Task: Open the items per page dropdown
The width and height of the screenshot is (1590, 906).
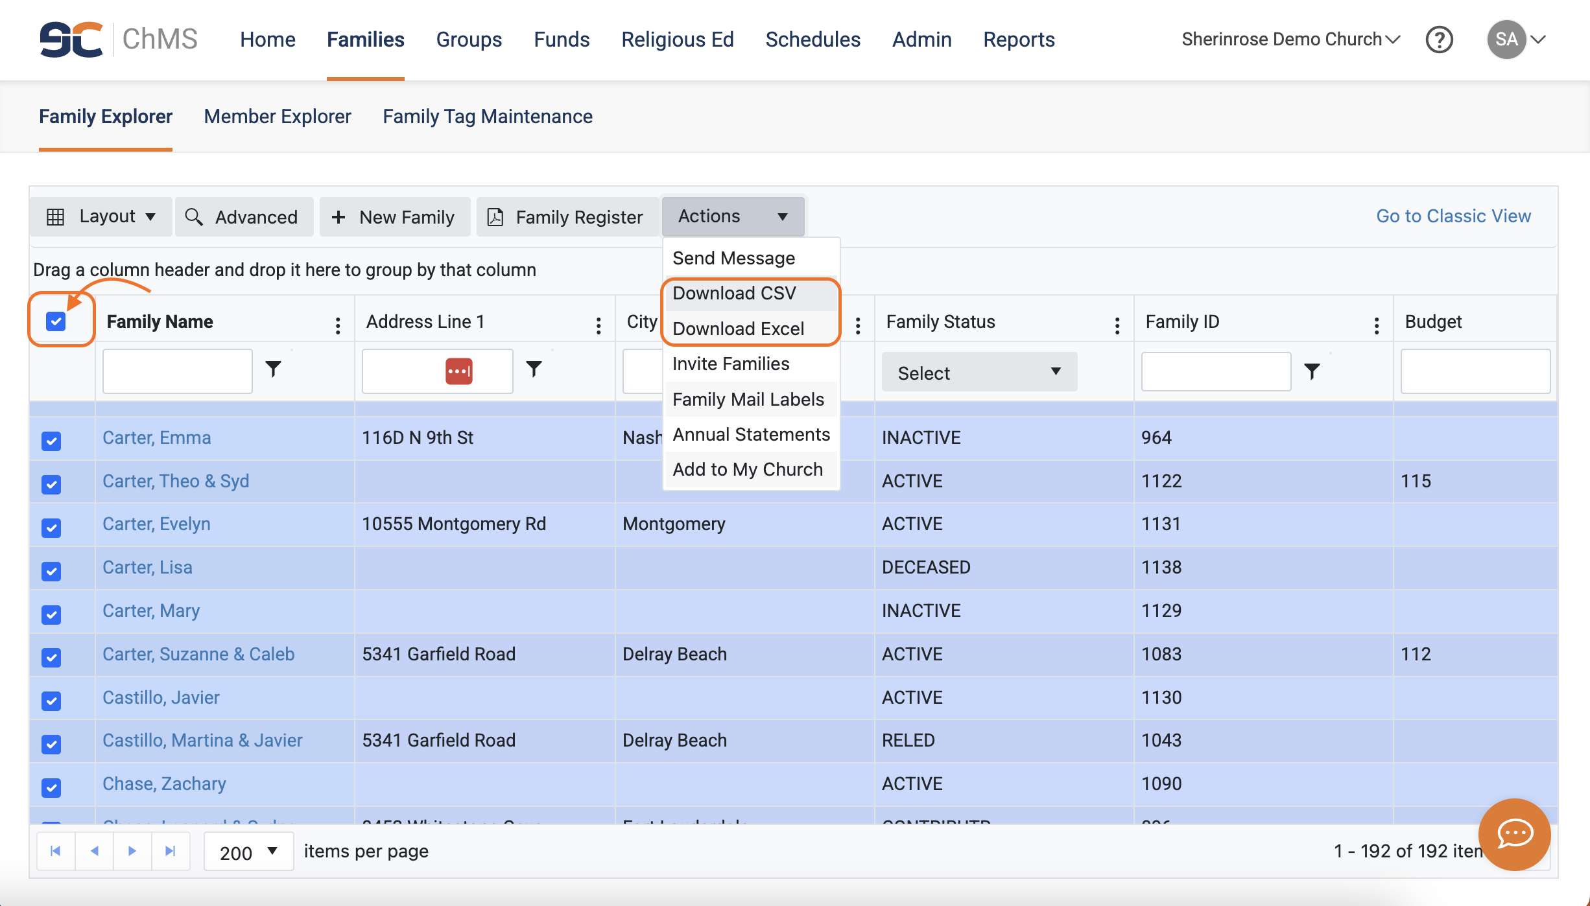Action: [248, 852]
